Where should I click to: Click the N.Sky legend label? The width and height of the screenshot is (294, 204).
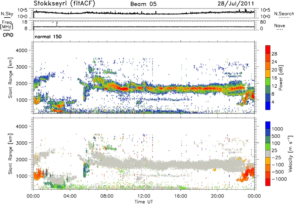pyautogui.click(x=7, y=14)
